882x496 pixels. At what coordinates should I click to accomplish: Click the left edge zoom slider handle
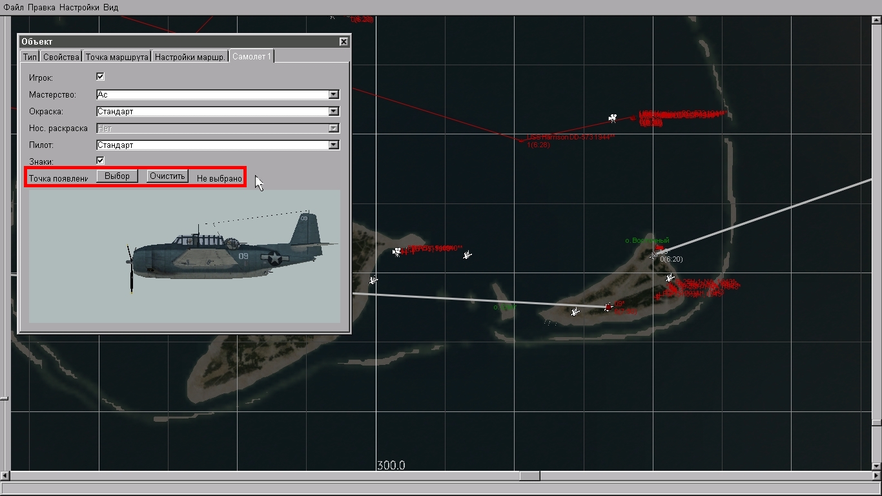point(4,398)
